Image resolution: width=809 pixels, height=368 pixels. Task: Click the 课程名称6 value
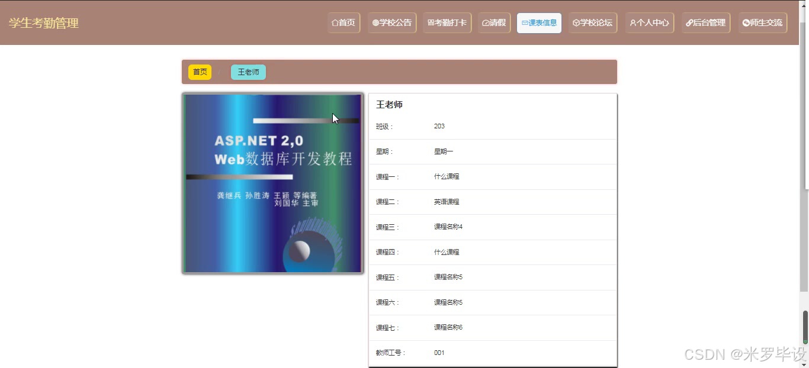448,328
